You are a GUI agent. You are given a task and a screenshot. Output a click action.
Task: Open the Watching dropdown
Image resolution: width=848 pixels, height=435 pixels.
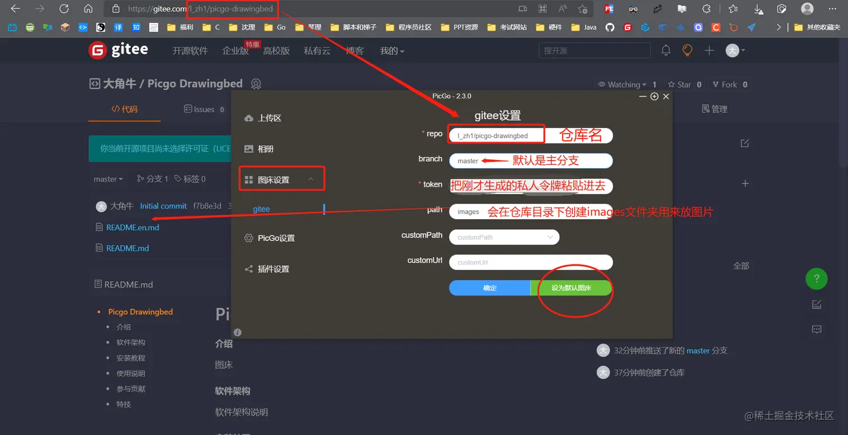click(621, 85)
